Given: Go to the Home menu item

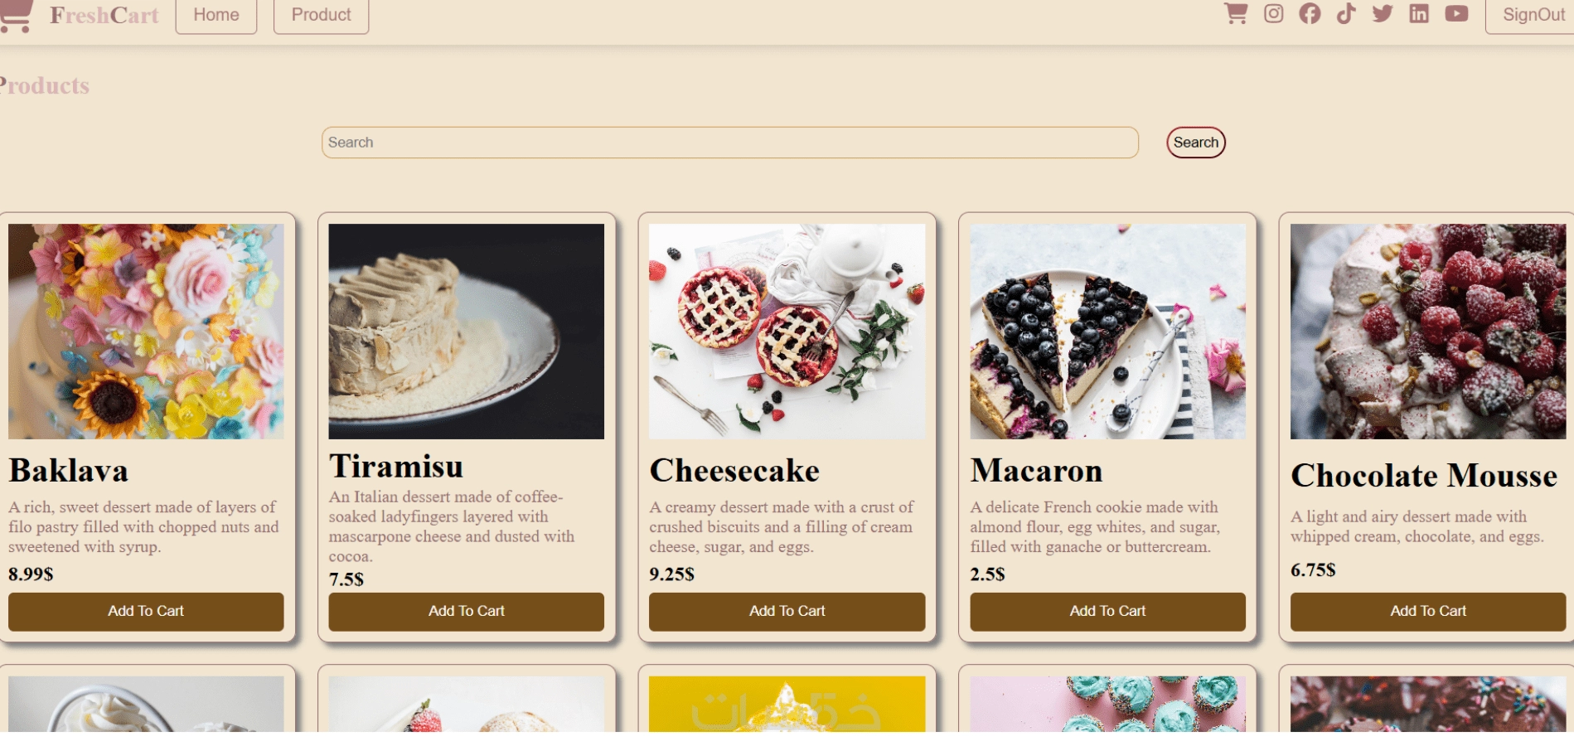Looking at the screenshot, I should coord(216,15).
